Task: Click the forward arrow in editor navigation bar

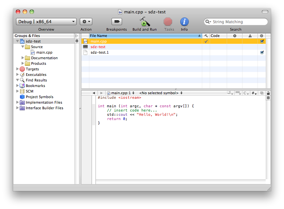Action: pos(101,93)
